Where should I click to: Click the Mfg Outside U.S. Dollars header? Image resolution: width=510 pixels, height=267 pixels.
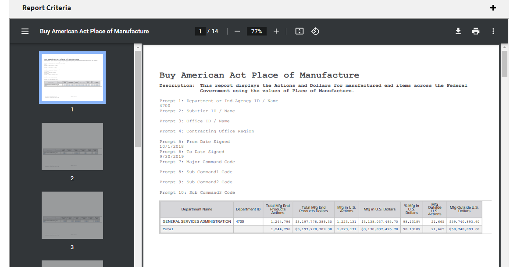[x=464, y=209]
